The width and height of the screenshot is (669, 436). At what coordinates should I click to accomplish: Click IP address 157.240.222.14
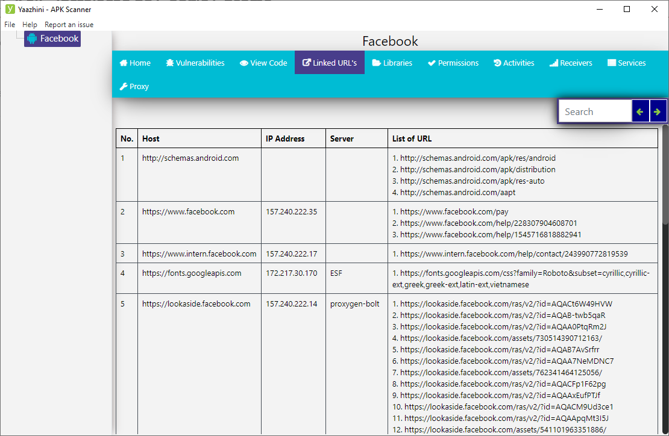(292, 304)
